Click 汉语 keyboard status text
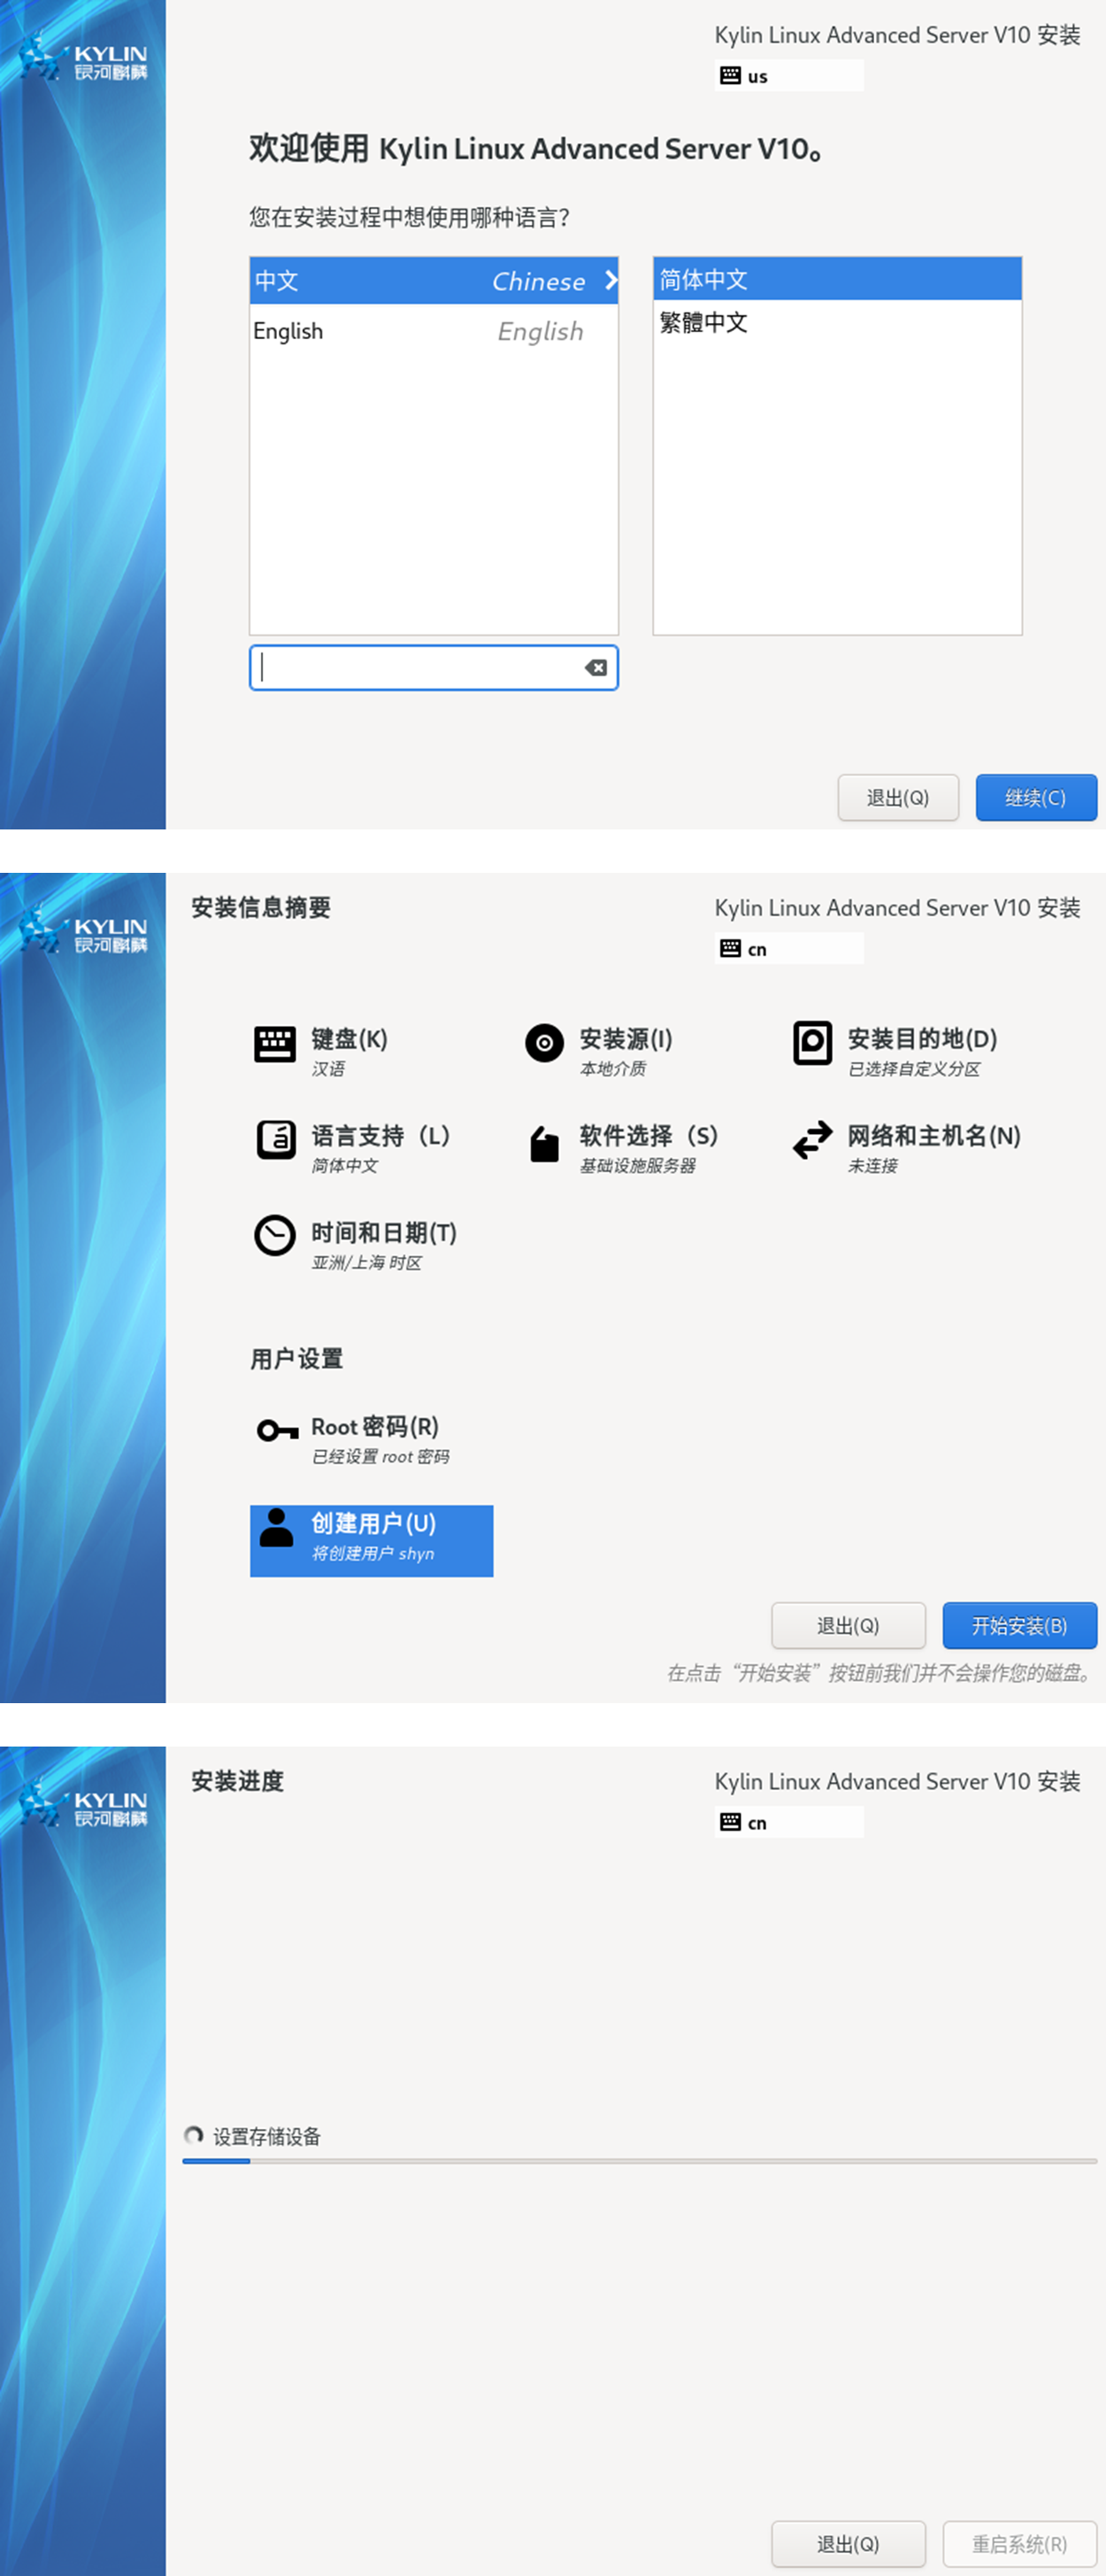Screen dimensions: 1106x2576 pos(327,1068)
